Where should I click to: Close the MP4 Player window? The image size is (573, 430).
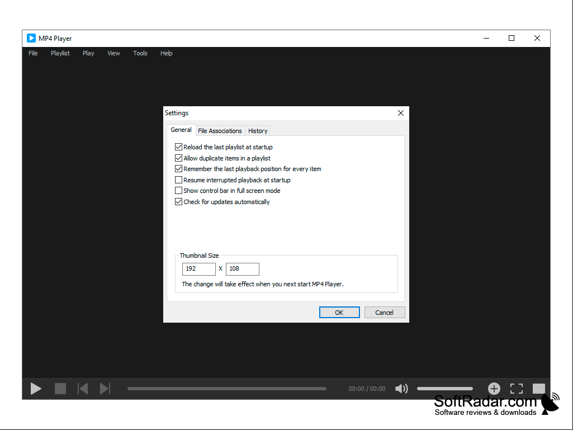(537, 38)
